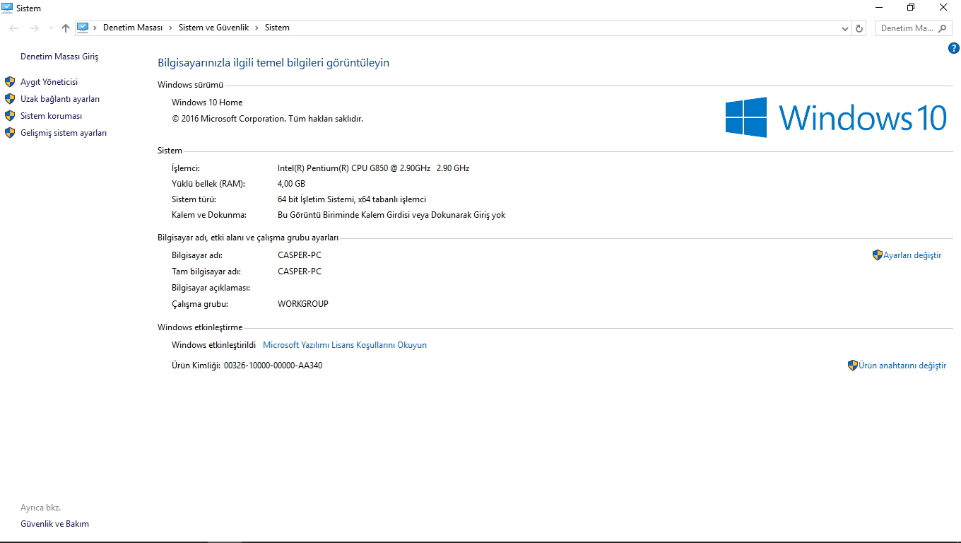Image resolution: width=961 pixels, height=543 pixels.
Task: Read Microsoft Yazılımı Lisans Koşullarını Okuyun
Action: click(345, 345)
